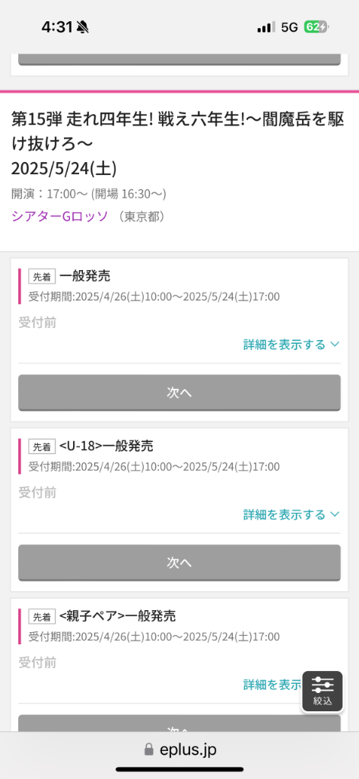Tap the cellular signal bars icon
This screenshot has width=359, height=779.
coord(266,27)
